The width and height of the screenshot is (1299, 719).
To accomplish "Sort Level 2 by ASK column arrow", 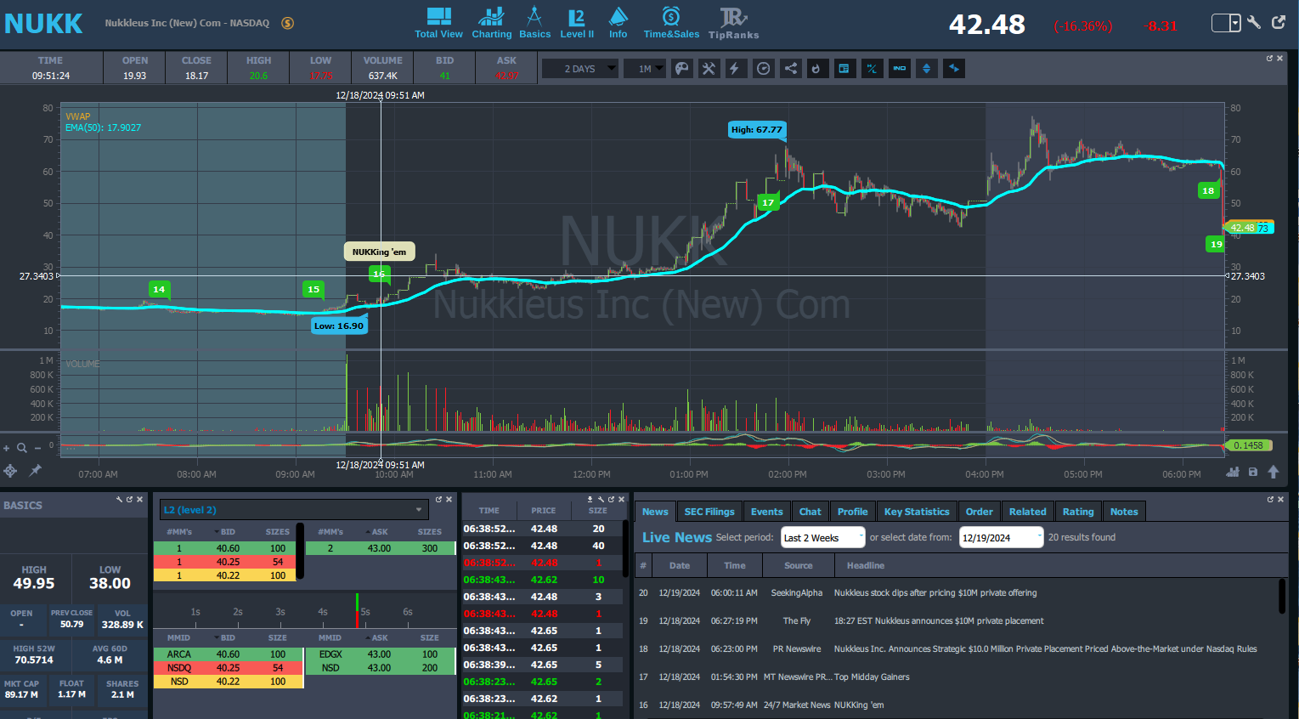I will (368, 532).
